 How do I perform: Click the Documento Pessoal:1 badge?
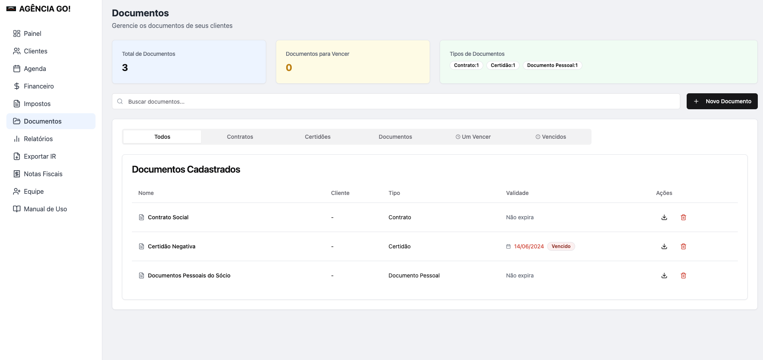(x=552, y=65)
